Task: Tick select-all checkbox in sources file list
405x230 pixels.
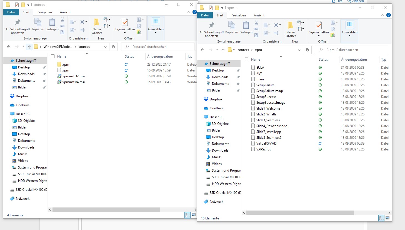Action: point(52,56)
